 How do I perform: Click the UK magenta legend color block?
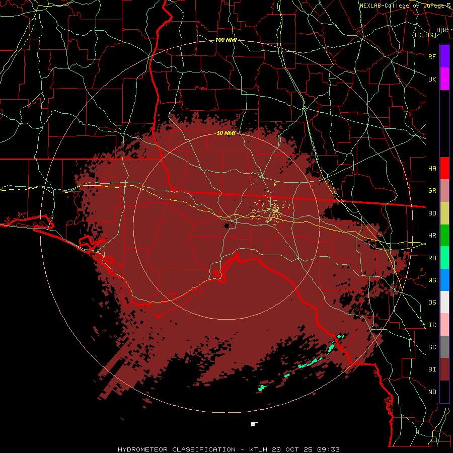(444, 79)
